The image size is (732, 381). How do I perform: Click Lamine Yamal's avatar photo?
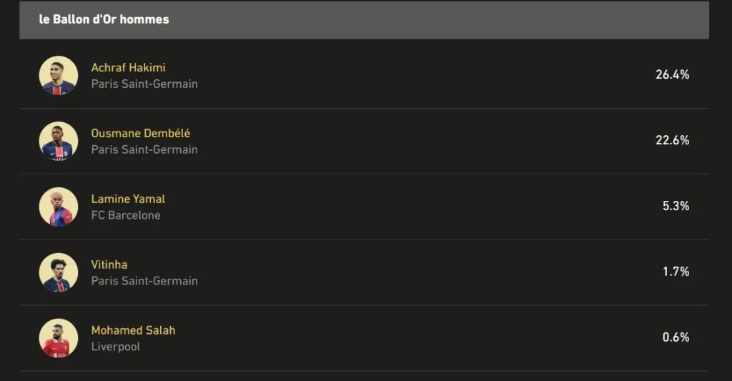(59, 207)
